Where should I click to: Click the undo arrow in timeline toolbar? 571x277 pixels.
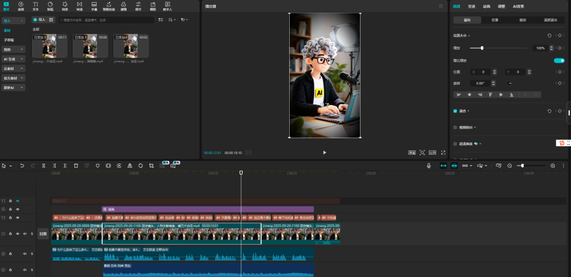click(x=22, y=166)
